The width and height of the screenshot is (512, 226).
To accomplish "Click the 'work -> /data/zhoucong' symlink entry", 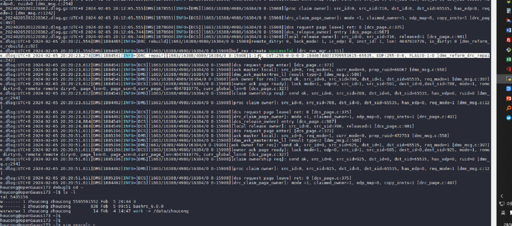I will click(x=160, y=211).
